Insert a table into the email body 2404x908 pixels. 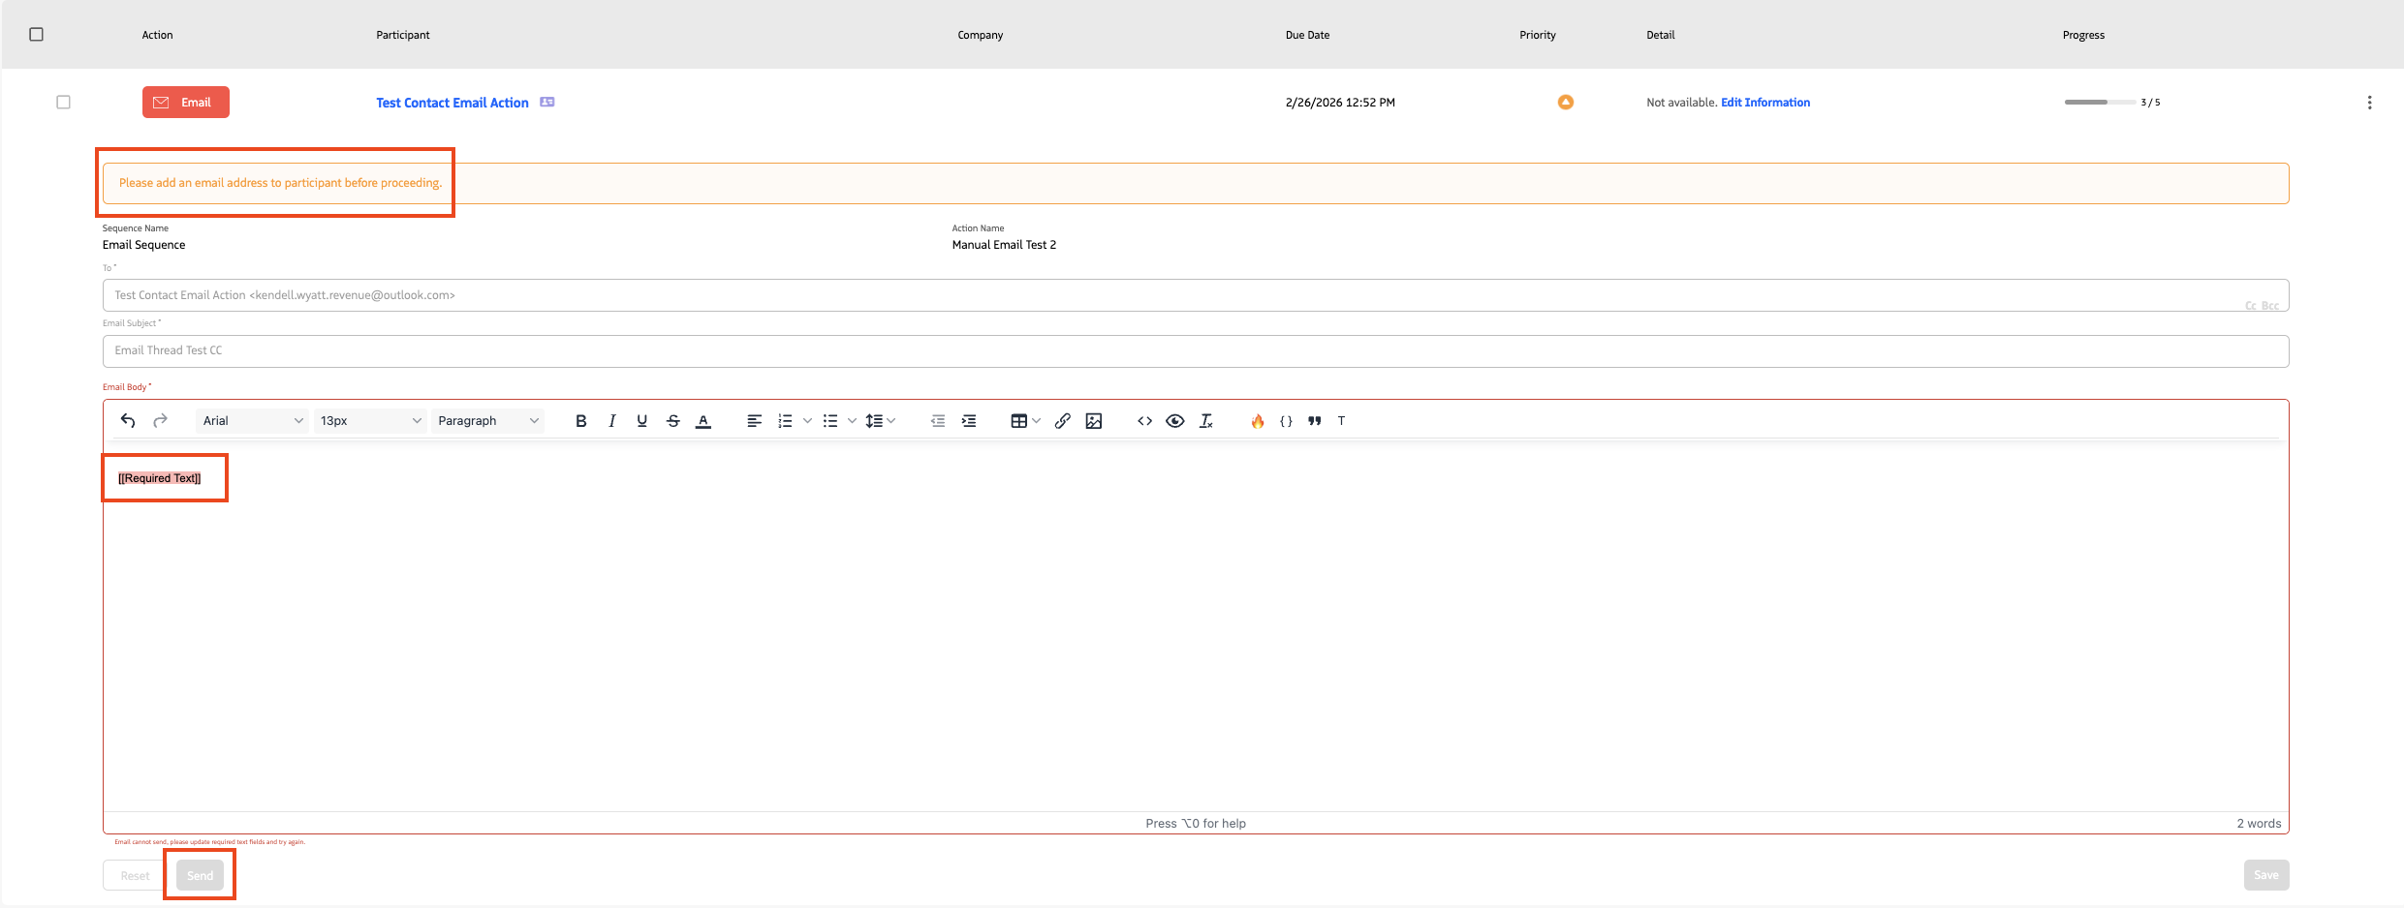(1020, 420)
